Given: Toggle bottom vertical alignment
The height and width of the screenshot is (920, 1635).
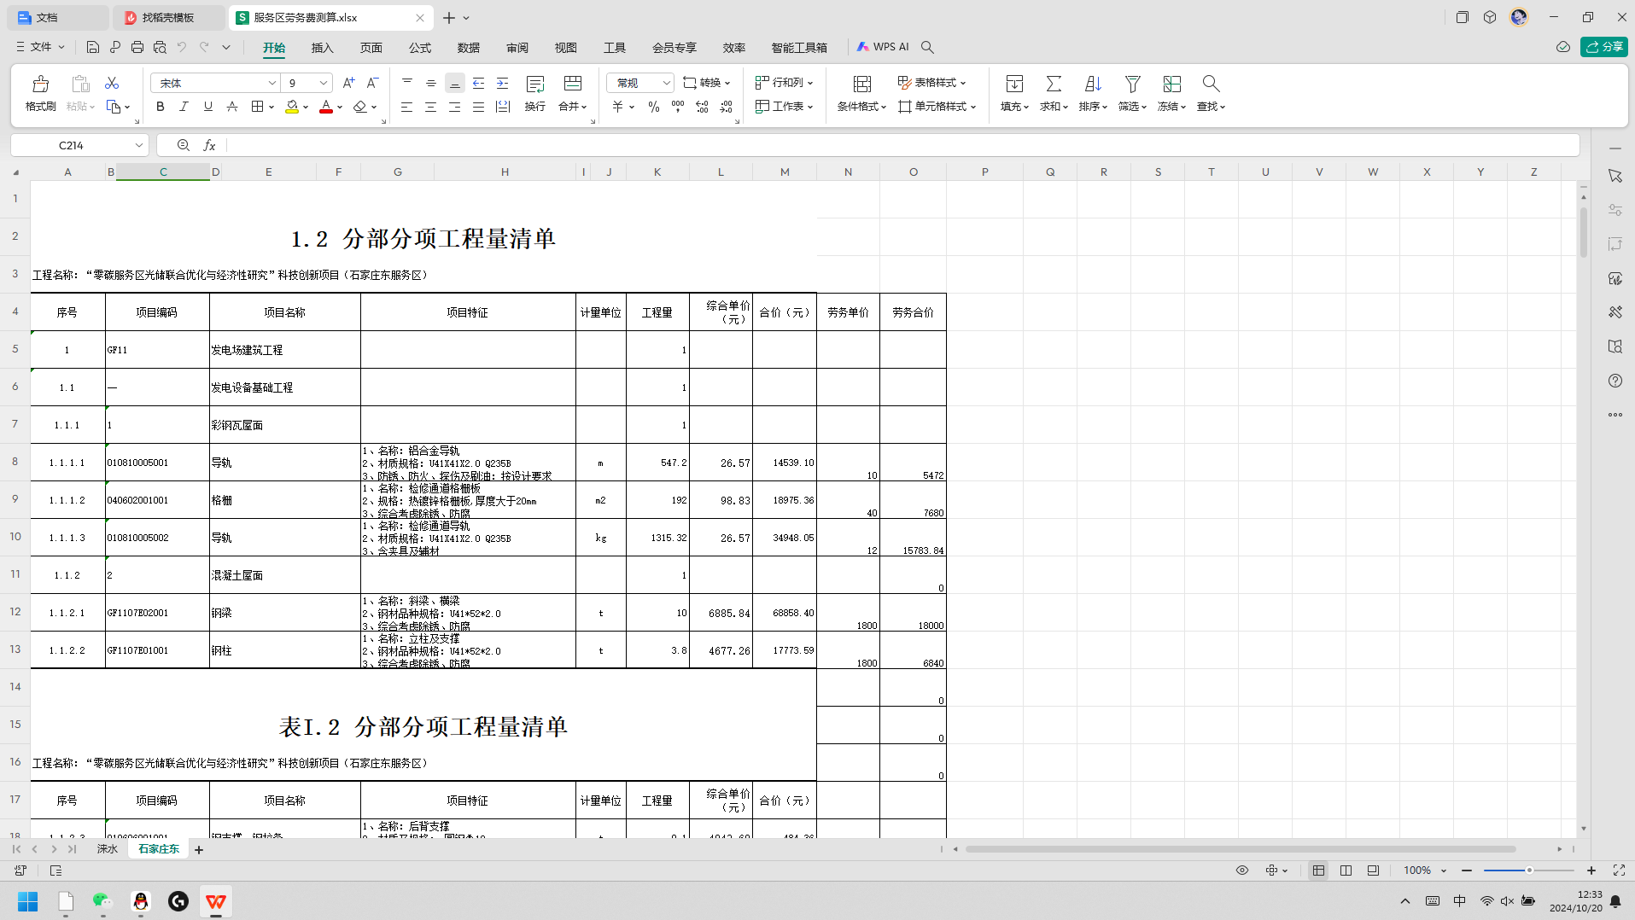Looking at the screenshot, I should pyautogui.click(x=454, y=83).
